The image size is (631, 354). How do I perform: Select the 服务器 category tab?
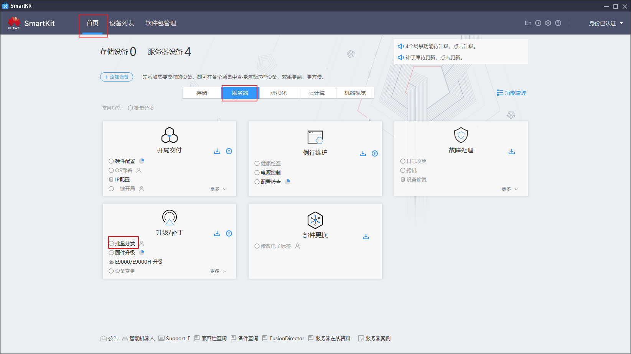tap(240, 93)
